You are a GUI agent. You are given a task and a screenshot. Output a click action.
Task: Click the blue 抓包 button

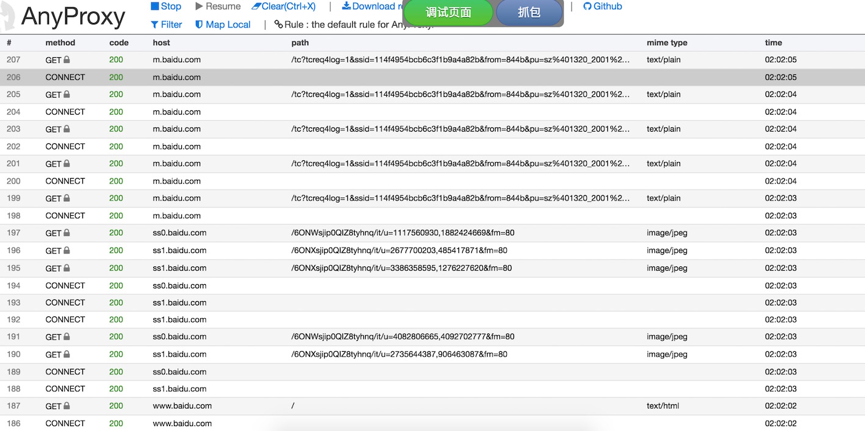(529, 12)
